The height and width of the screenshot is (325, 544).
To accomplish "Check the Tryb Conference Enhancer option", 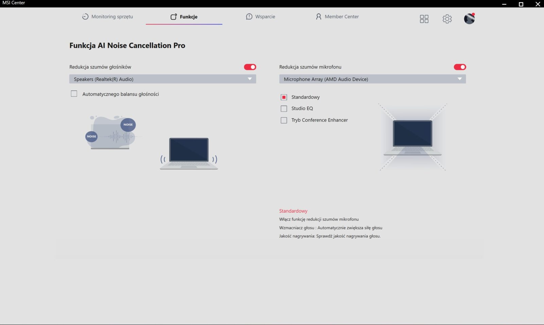I will pyautogui.click(x=284, y=120).
